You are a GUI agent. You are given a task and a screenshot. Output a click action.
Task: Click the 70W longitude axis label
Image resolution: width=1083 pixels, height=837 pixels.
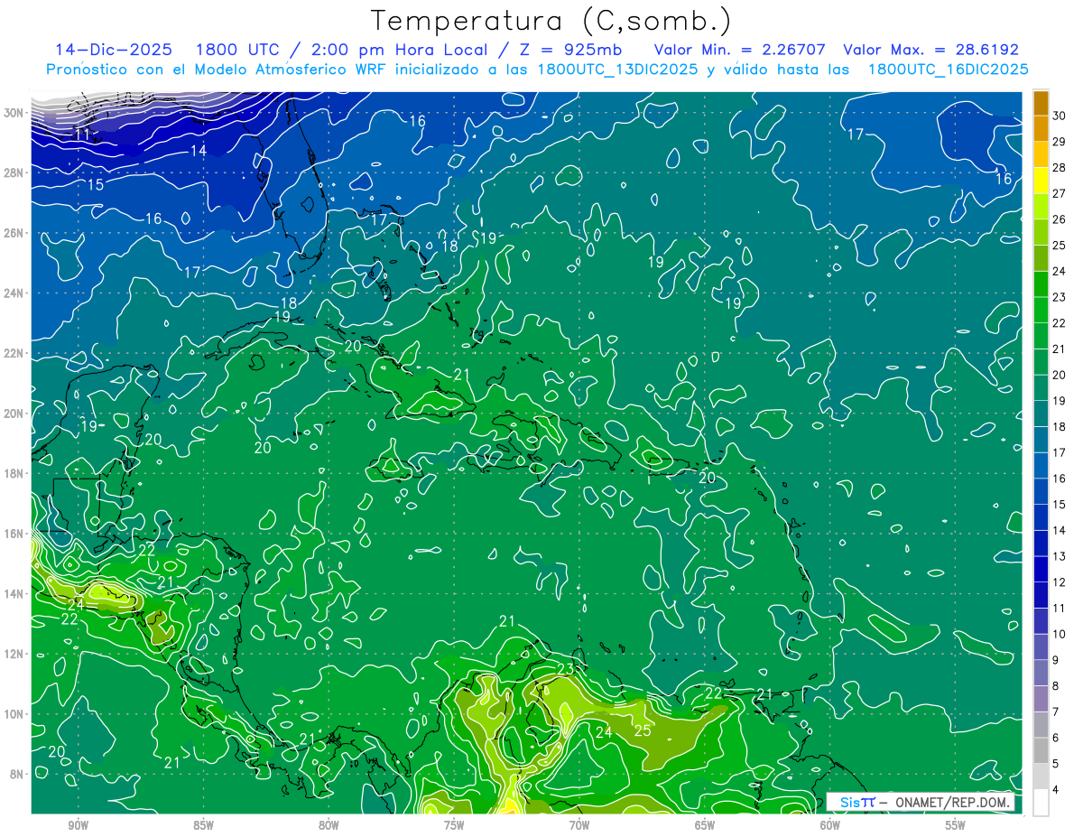(x=579, y=825)
